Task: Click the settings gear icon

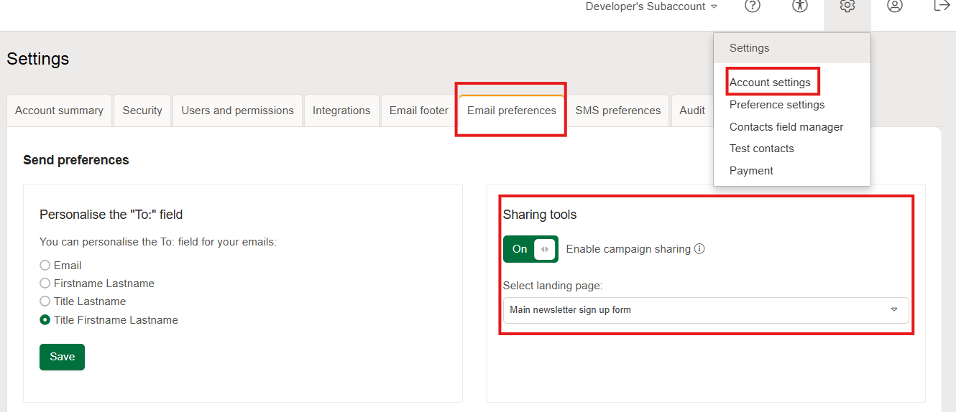Action: tap(847, 6)
